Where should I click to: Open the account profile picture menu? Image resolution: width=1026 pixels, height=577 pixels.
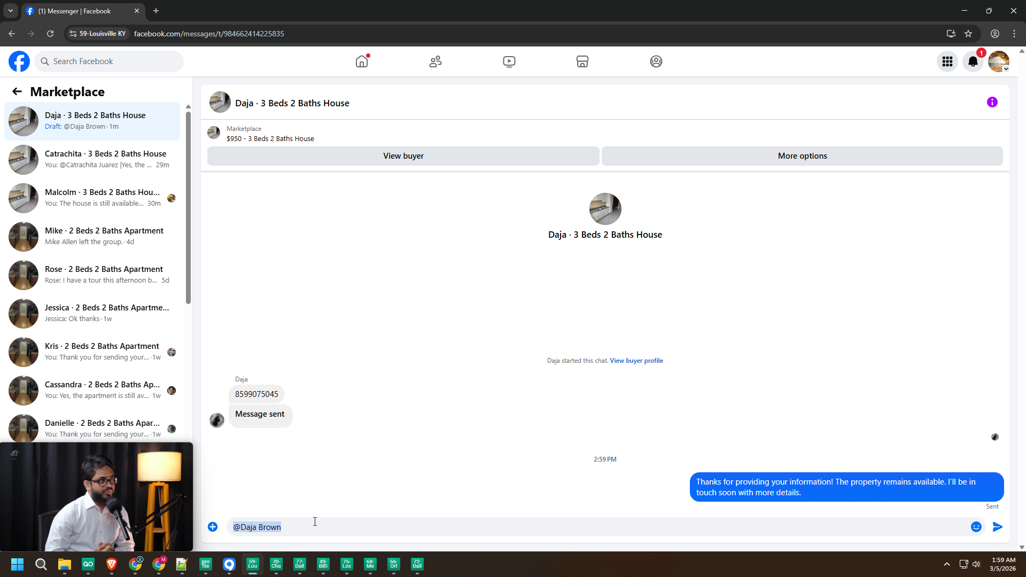(x=999, y=61)
